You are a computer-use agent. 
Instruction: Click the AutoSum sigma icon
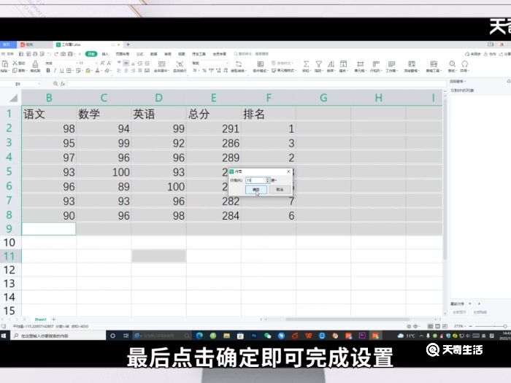(x=306, y=64)
